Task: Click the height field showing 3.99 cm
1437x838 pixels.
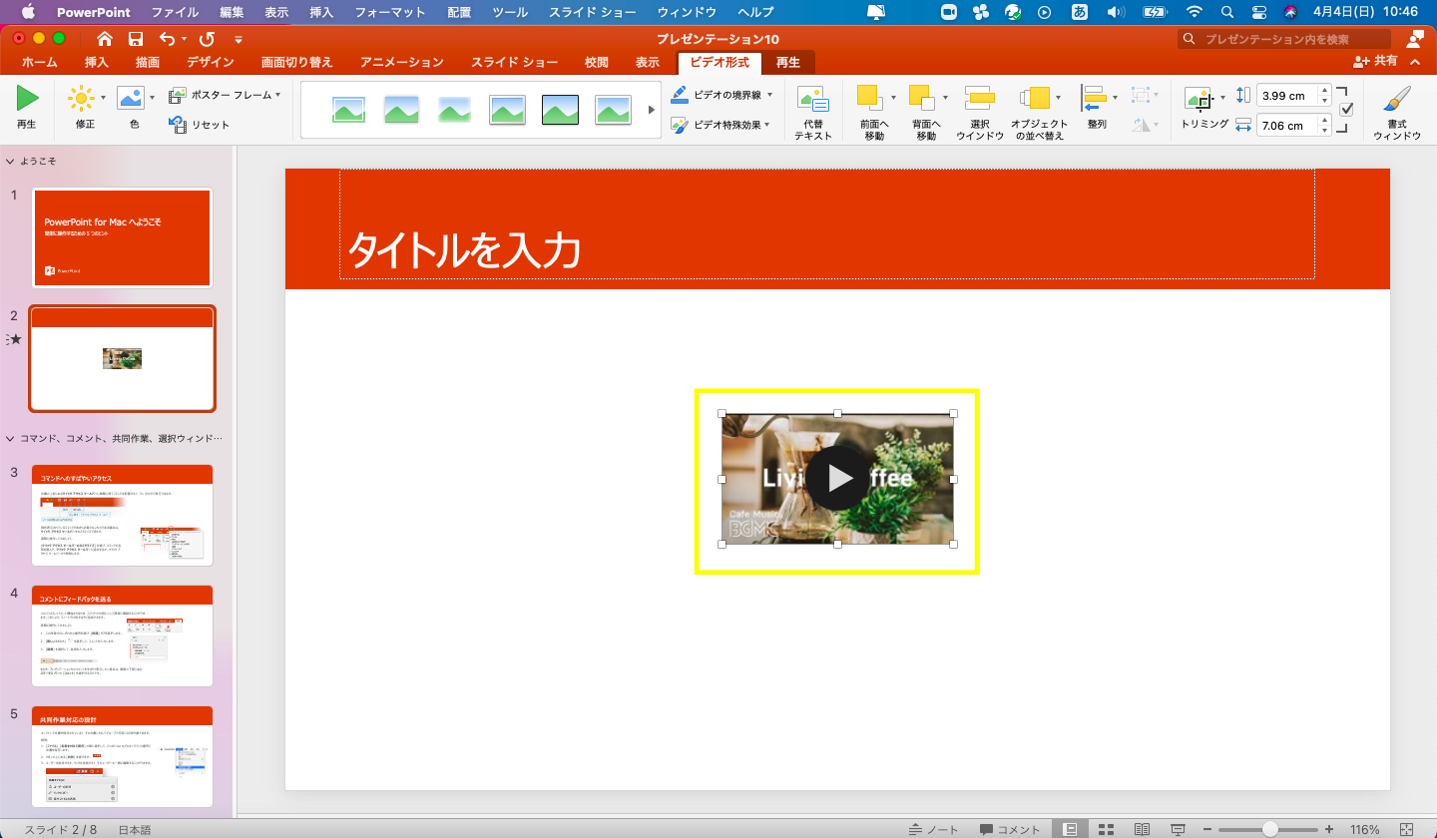Action: coord(1286,96)
